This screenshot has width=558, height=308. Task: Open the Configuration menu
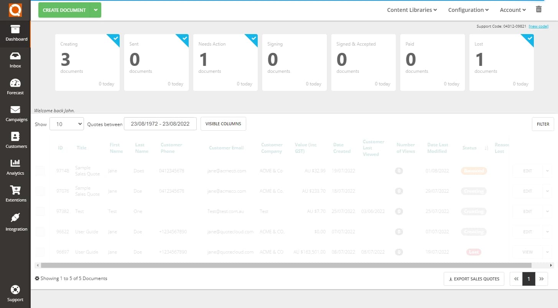[x=468, y=10]
